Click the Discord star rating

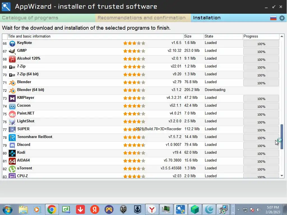pyautogui.click(x=134, y=145)
